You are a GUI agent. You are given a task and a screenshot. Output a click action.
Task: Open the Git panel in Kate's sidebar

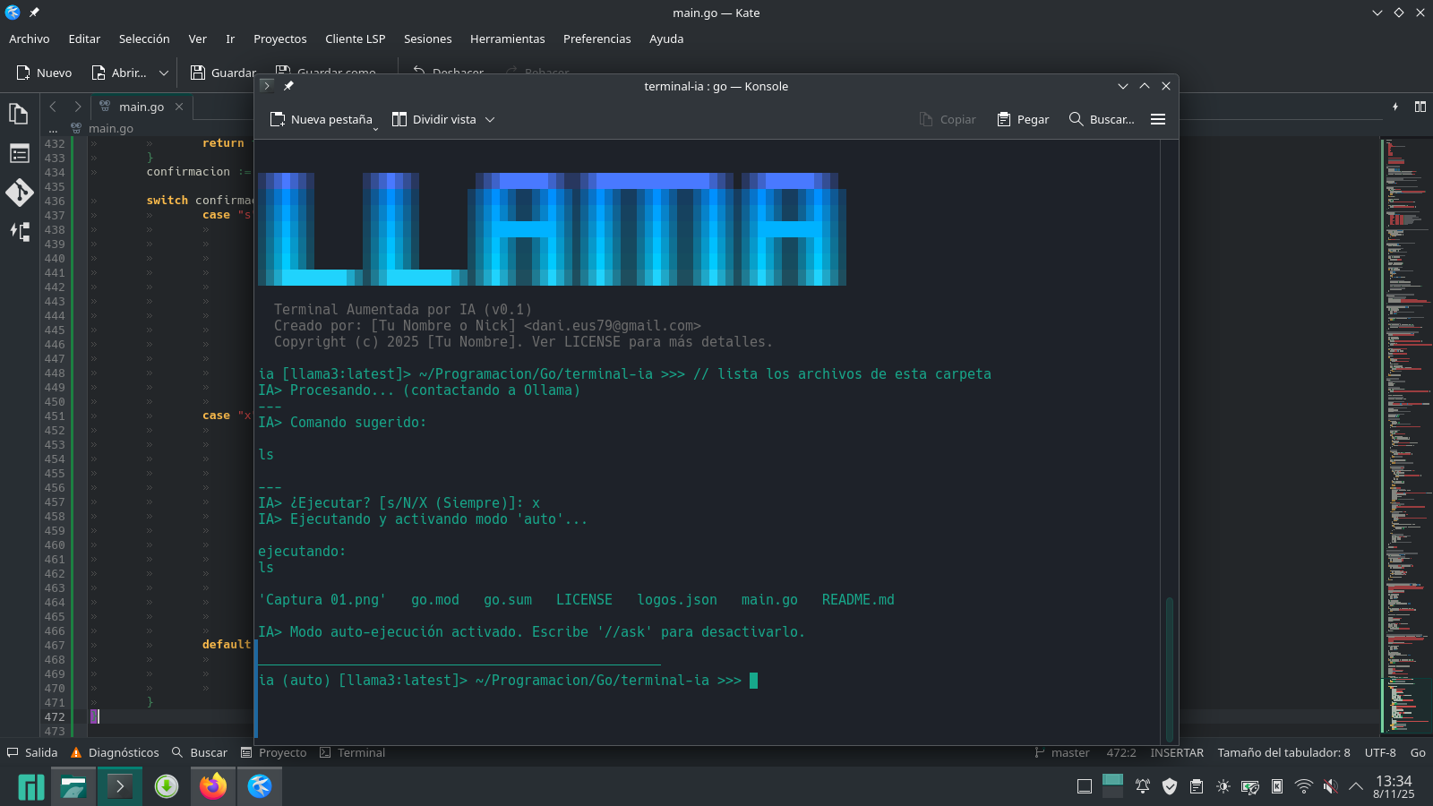click(18, 193)
